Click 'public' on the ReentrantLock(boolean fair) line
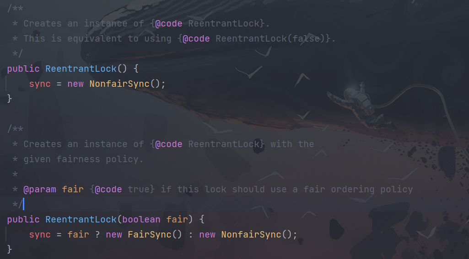The image size is (469, 259). (23, 219)
